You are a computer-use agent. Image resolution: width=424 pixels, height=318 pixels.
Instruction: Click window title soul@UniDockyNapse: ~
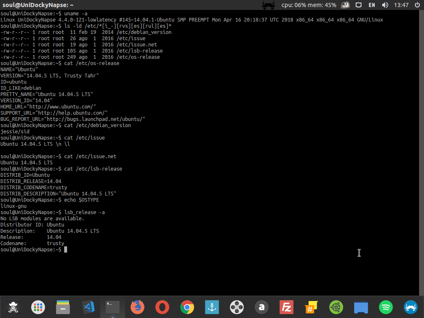(38, 5)
